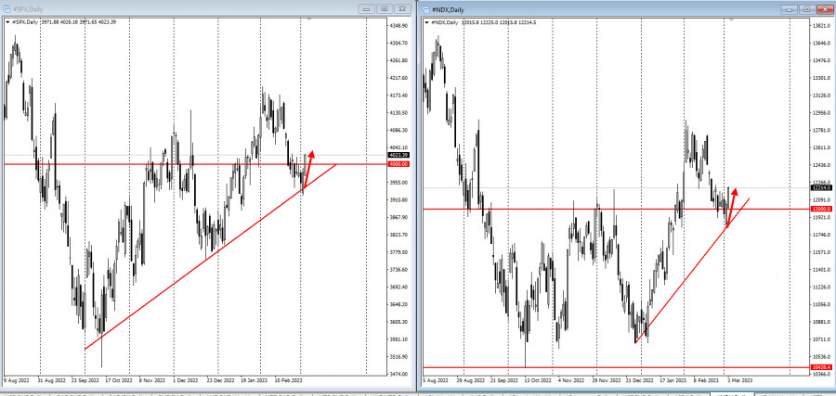Click the red 12000.0 price level label

820,209
